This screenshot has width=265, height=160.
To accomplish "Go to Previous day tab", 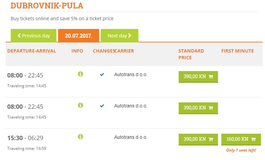I will pos(34,36).
